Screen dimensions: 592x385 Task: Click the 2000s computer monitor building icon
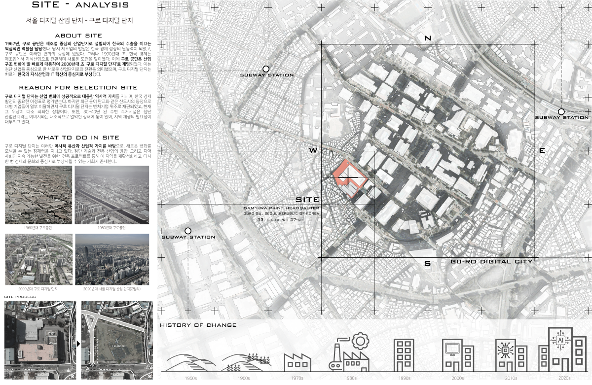coord(457,355)
